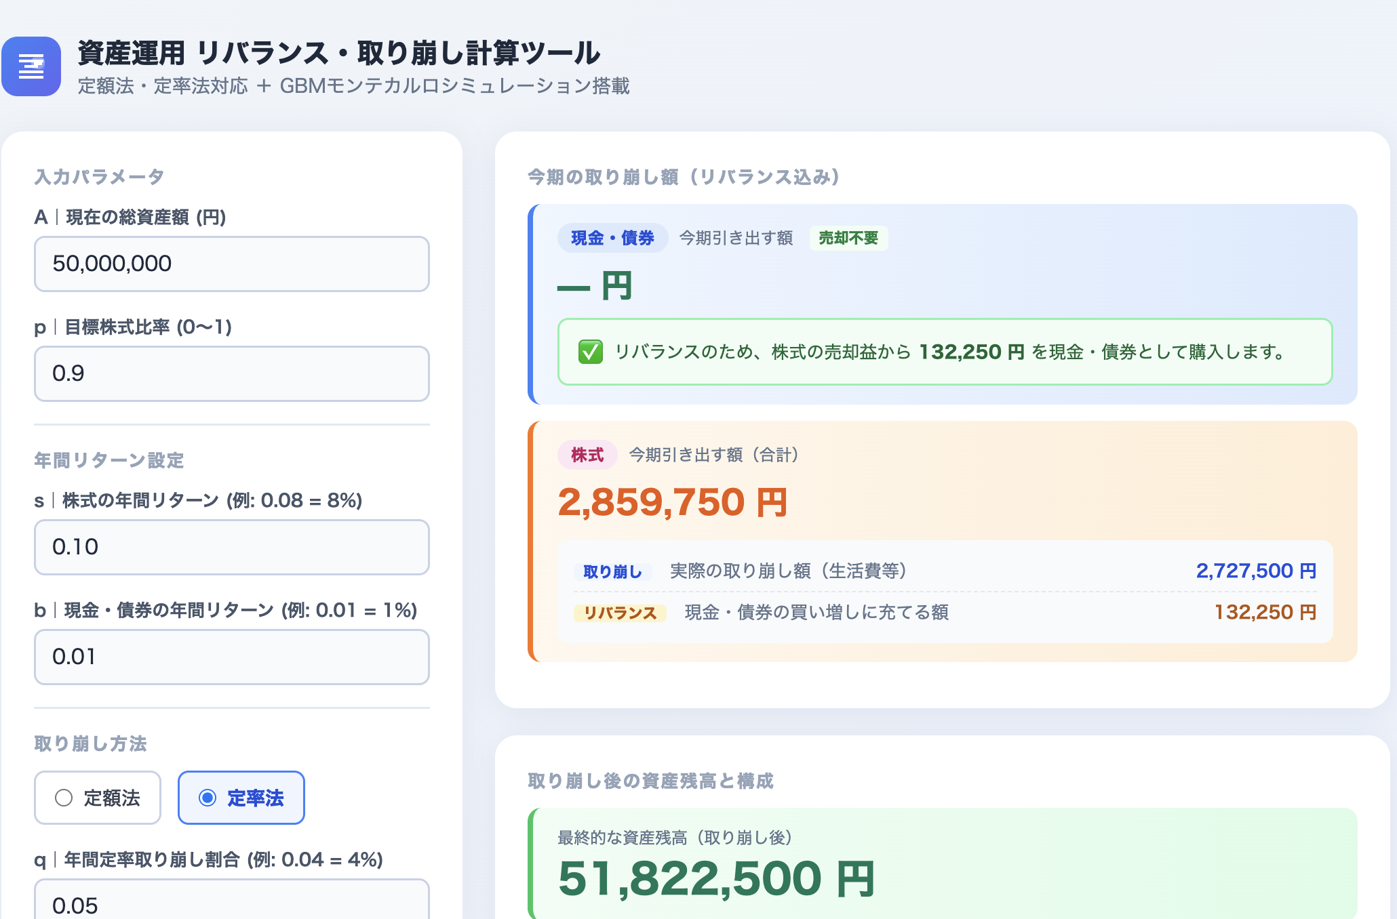Click the 取り崩し後の資産残高と構成 heading
1397x919 pixels.
(650, 781)
